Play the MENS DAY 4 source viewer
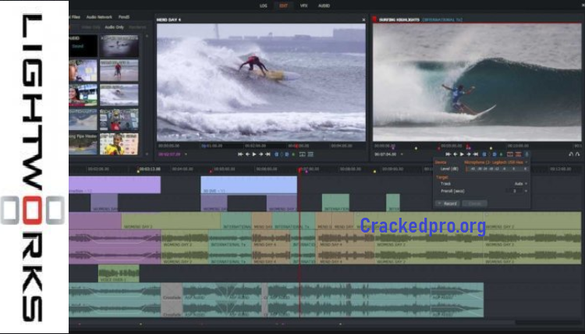The width and height of the screenshot is (585, 334). pyautogui.click(x=254, y=155)
